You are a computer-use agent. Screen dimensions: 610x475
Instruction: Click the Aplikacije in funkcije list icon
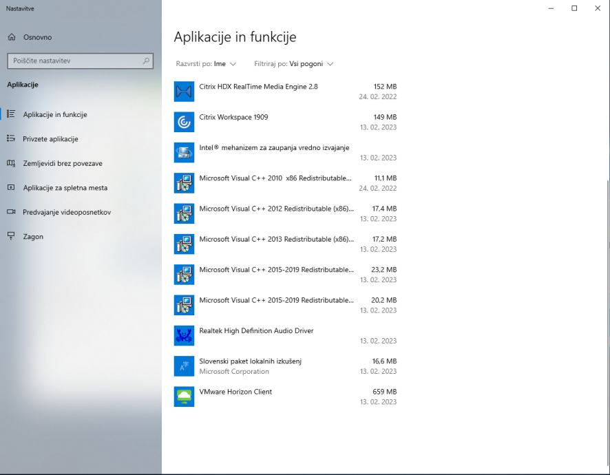(x=11, y=114)
